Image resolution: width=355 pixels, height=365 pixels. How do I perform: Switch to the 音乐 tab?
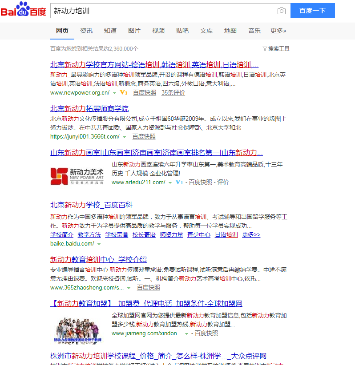[x=254, y=31]
